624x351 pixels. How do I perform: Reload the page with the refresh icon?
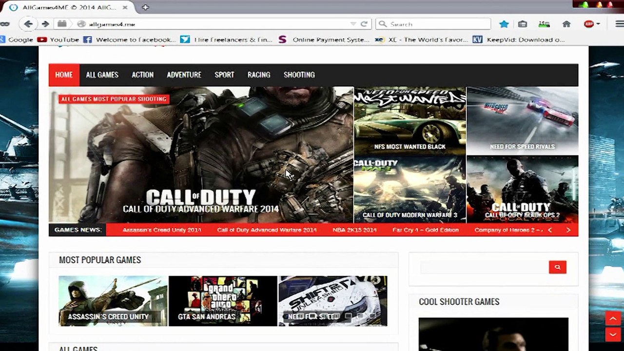[364, 24]
